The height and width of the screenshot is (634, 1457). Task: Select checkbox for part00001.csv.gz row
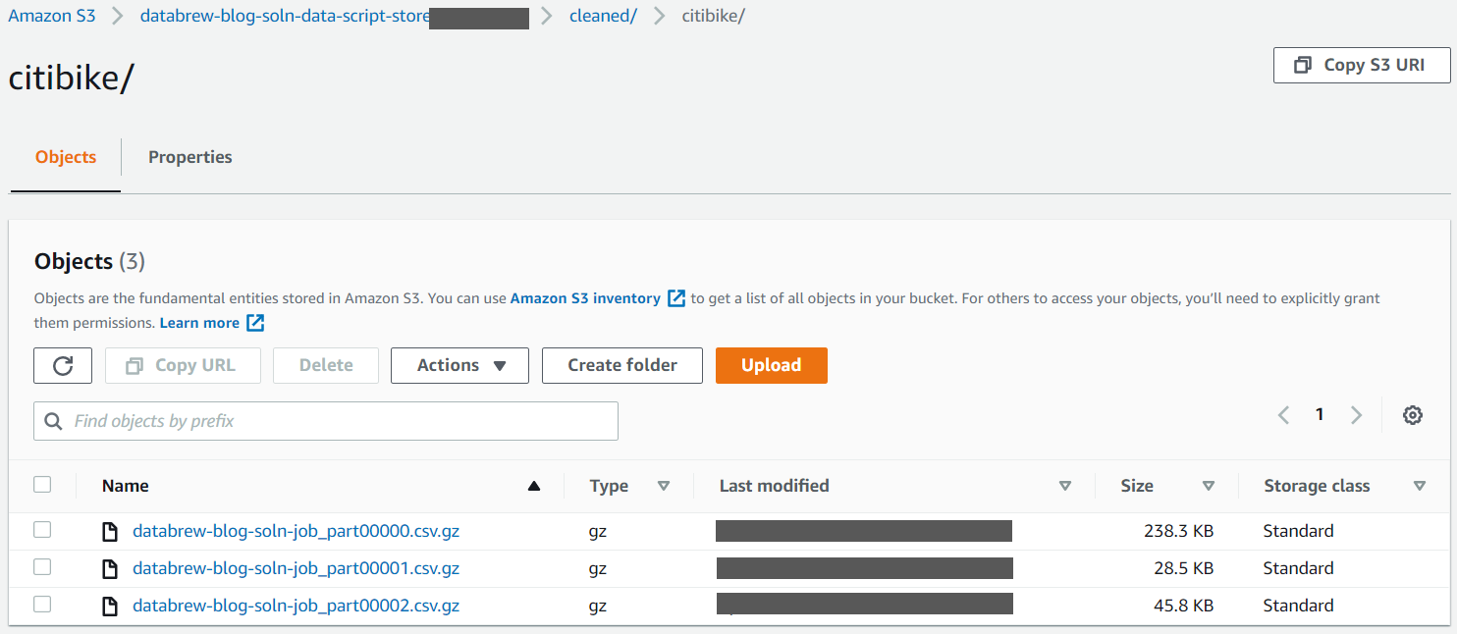(42, 567)
